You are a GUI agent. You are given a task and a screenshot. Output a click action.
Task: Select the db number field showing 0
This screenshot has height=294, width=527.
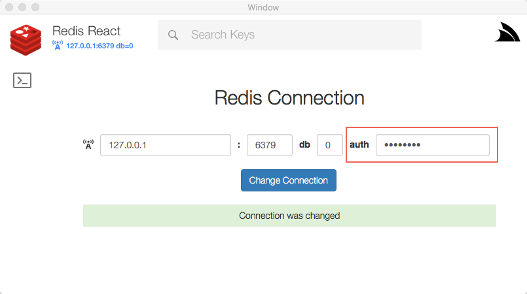(x=330, y=145)
